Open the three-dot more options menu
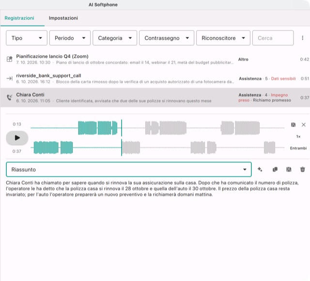Image resolution: width=310 pixels, height=281 pixels. [302, 38]
